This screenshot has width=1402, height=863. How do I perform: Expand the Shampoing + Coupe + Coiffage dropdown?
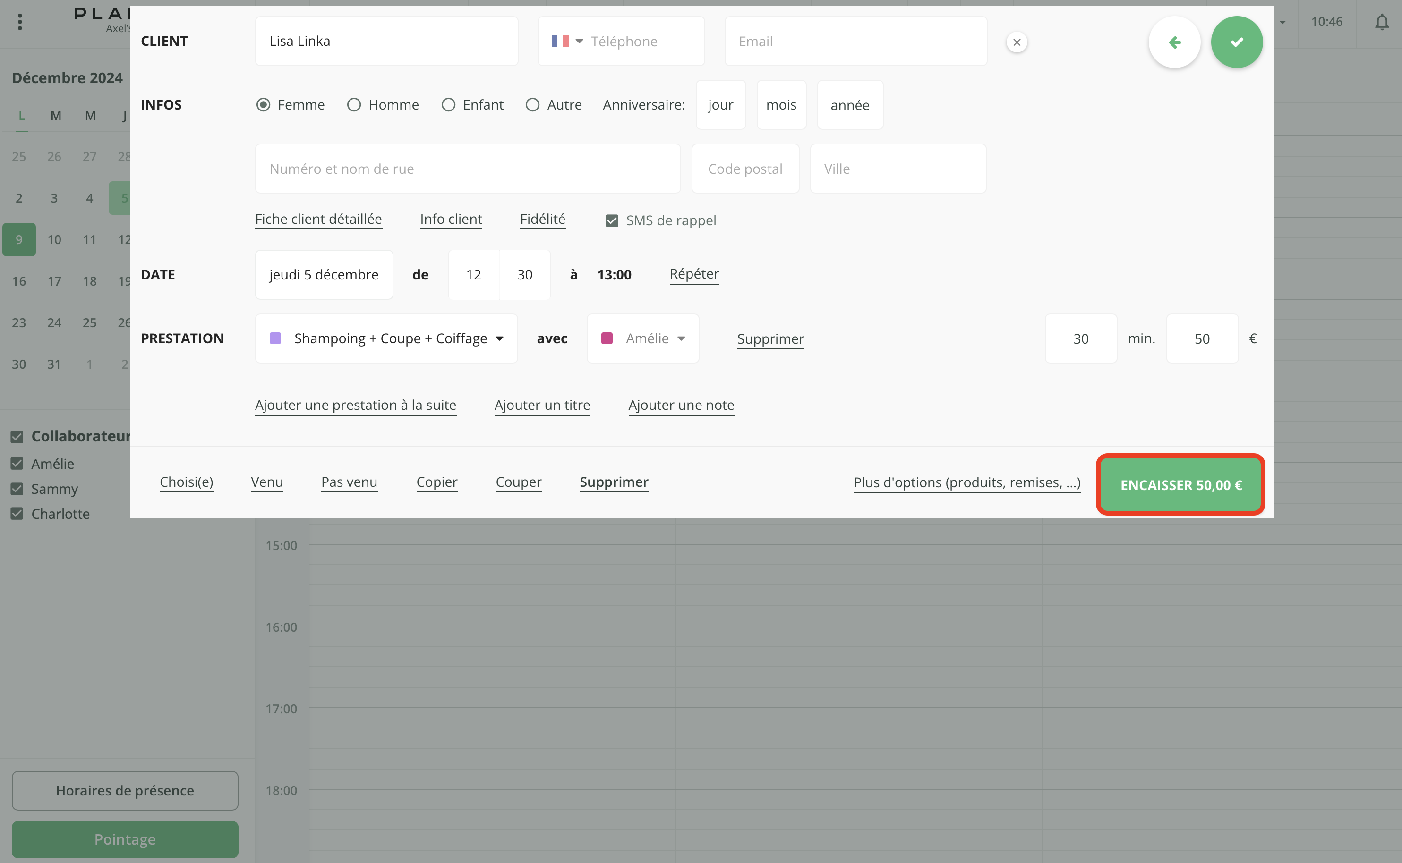(x=500, y=338)
